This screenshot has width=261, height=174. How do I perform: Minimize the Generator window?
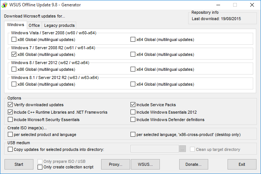point(218,5)
